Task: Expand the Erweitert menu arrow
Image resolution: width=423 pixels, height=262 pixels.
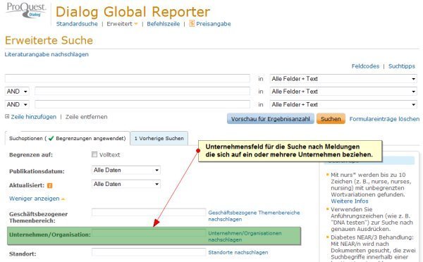Action: (135, 24)
